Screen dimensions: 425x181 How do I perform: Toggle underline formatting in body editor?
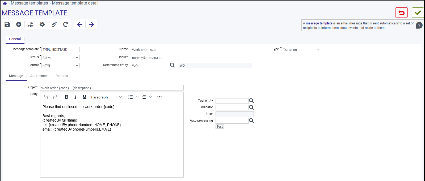point(85,97)
